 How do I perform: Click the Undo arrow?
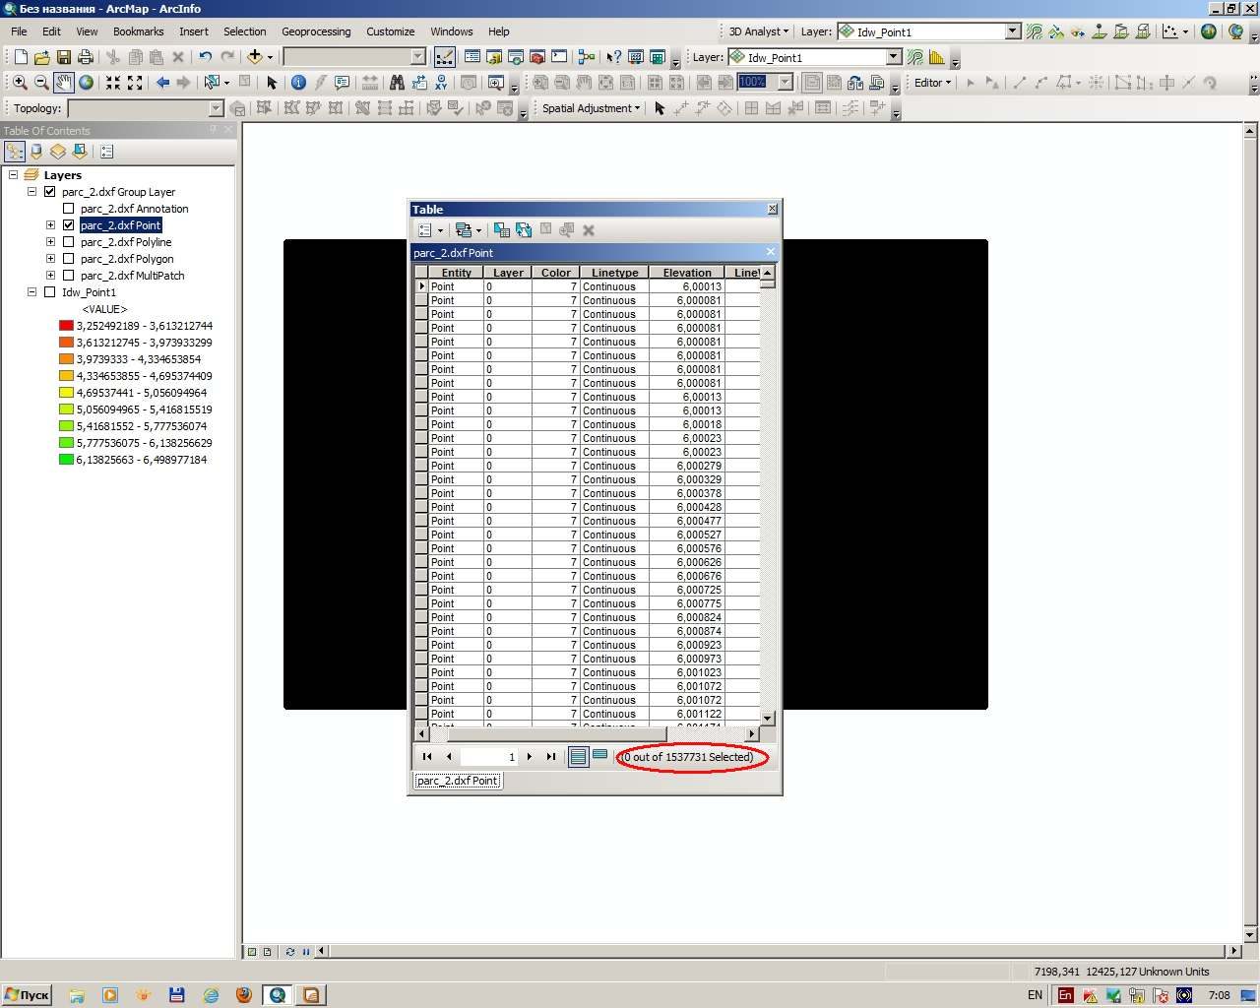coord(205,57)
